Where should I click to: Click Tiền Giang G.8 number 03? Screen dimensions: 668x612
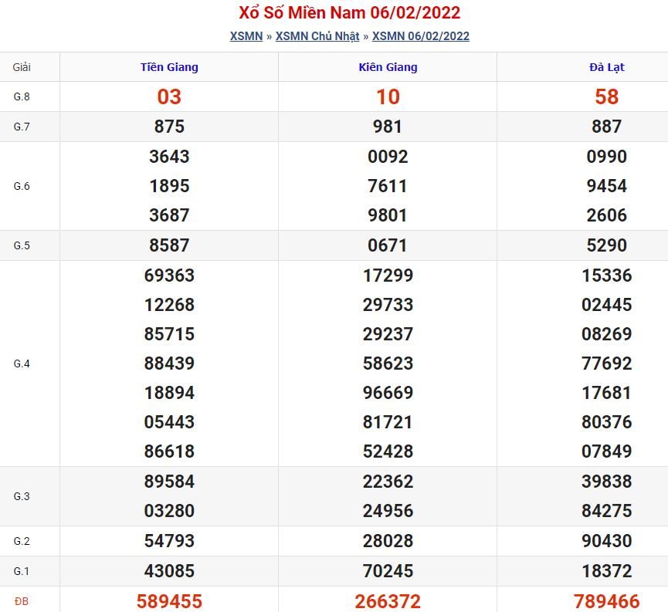tap(169, 96)
